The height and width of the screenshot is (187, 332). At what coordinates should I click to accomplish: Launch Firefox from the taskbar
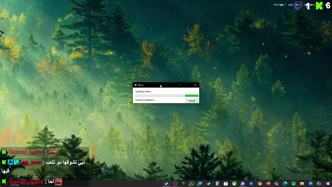(x=268, y=184)
